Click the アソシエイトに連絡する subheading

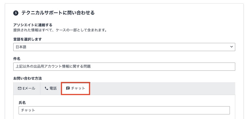tap(33, 25)
